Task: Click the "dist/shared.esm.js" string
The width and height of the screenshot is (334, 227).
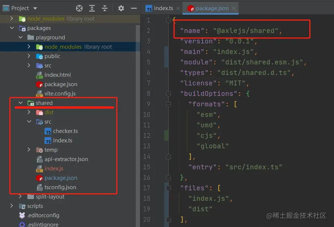Action: pyautogui.click(x=262, y=62)
